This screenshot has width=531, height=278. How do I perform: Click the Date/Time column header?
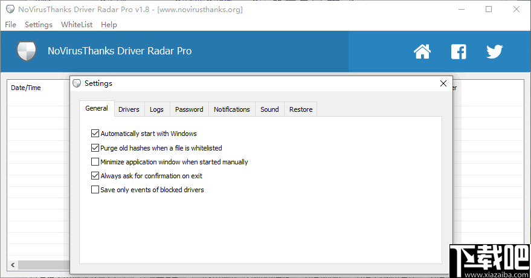click(26, 88)
